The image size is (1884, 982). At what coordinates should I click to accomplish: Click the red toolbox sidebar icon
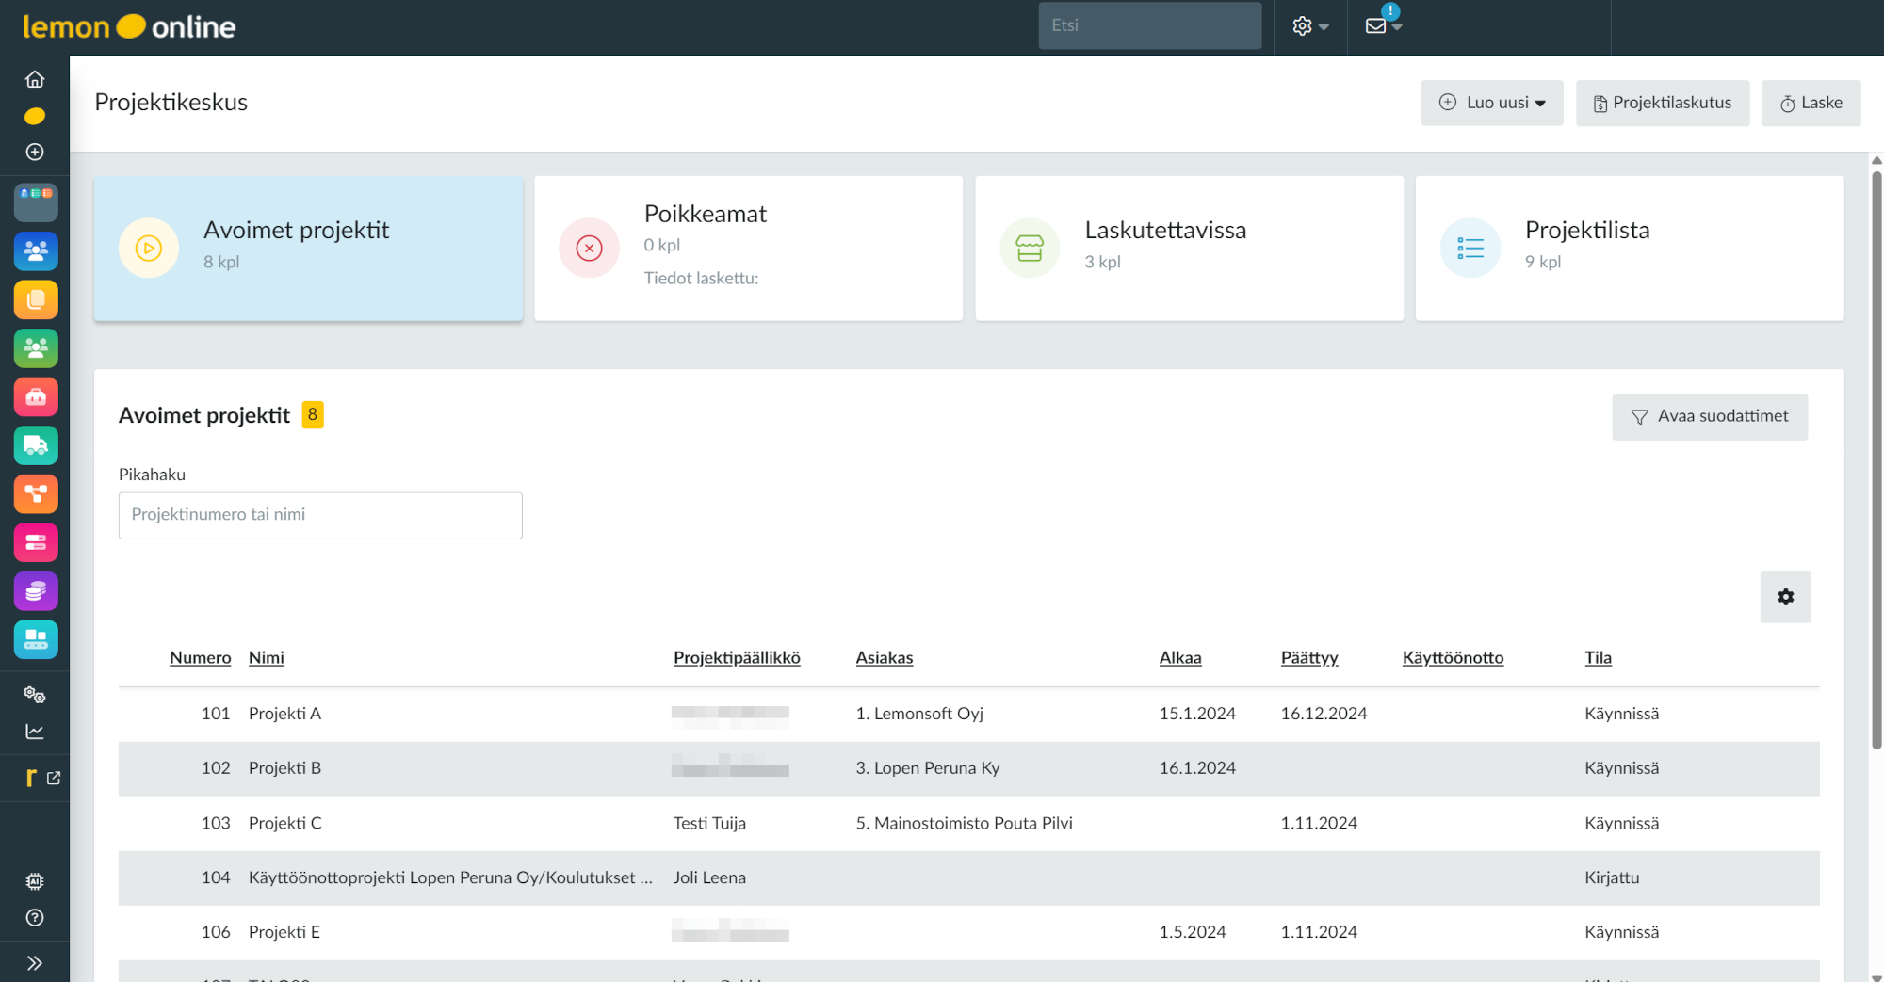click(36, 397)
